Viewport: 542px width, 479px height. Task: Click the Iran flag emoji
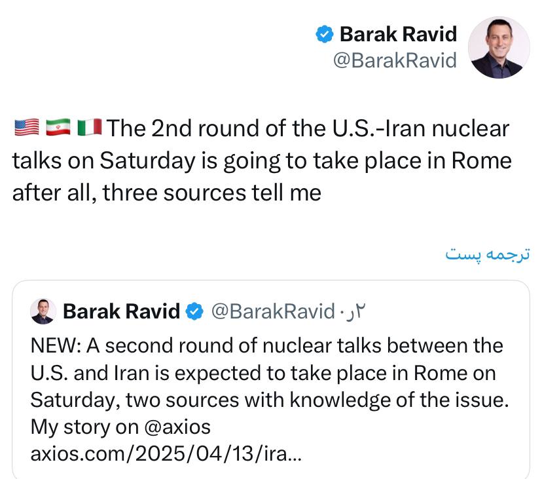[x=58, y=128]
